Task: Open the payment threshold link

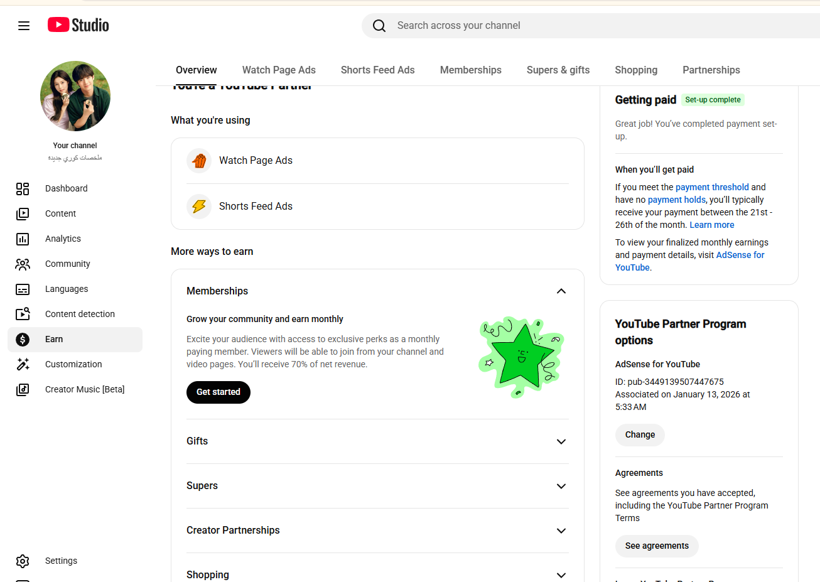Action: point(712,187)
